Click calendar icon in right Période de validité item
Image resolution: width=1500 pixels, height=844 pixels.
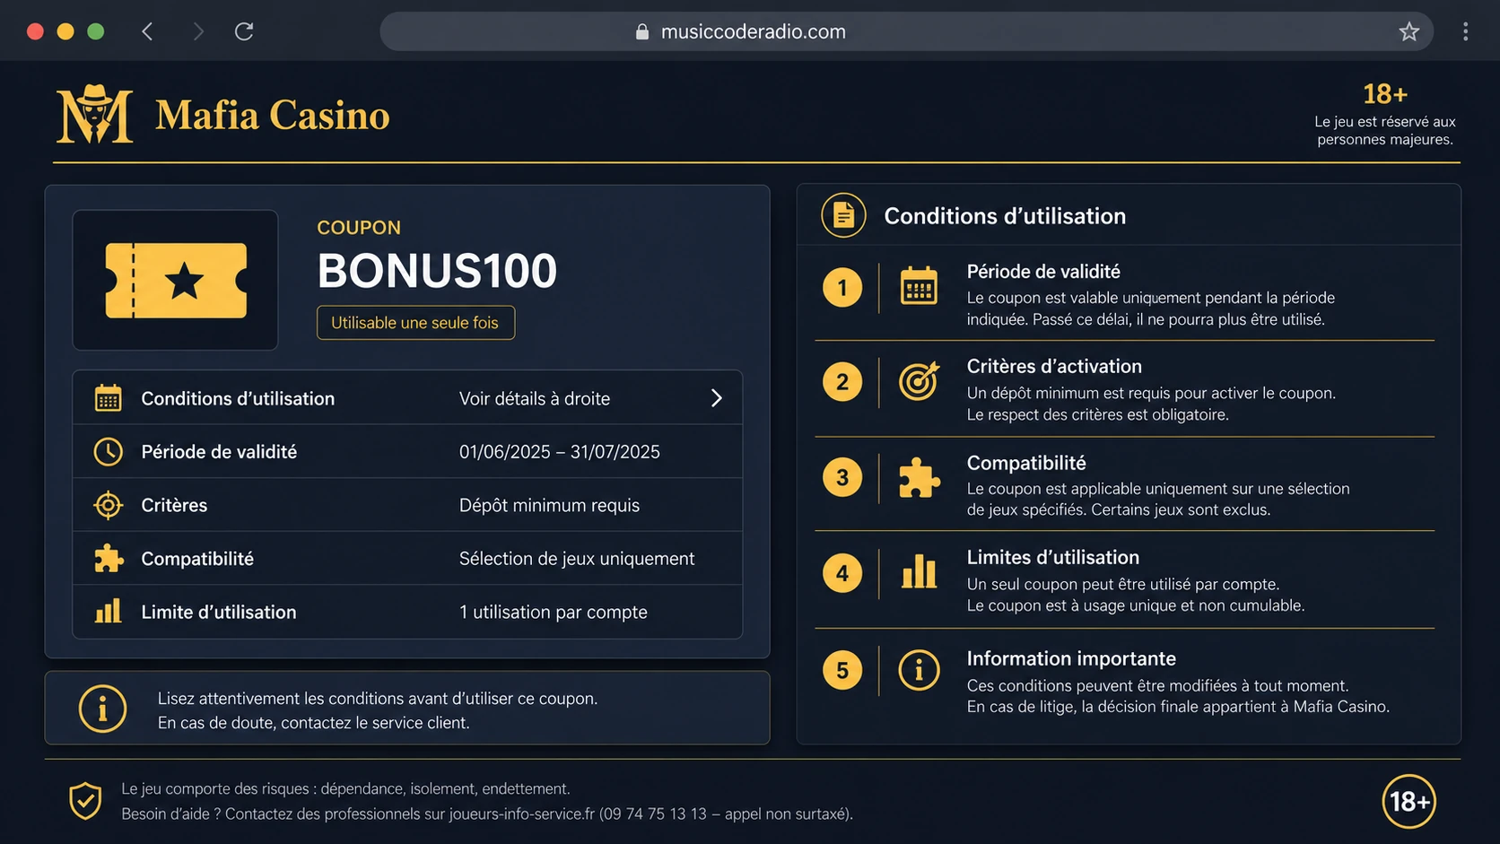(x=919, y=286)
